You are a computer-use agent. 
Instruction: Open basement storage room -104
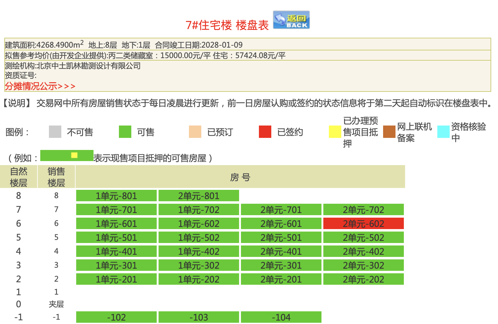click(x=281, y=317)
